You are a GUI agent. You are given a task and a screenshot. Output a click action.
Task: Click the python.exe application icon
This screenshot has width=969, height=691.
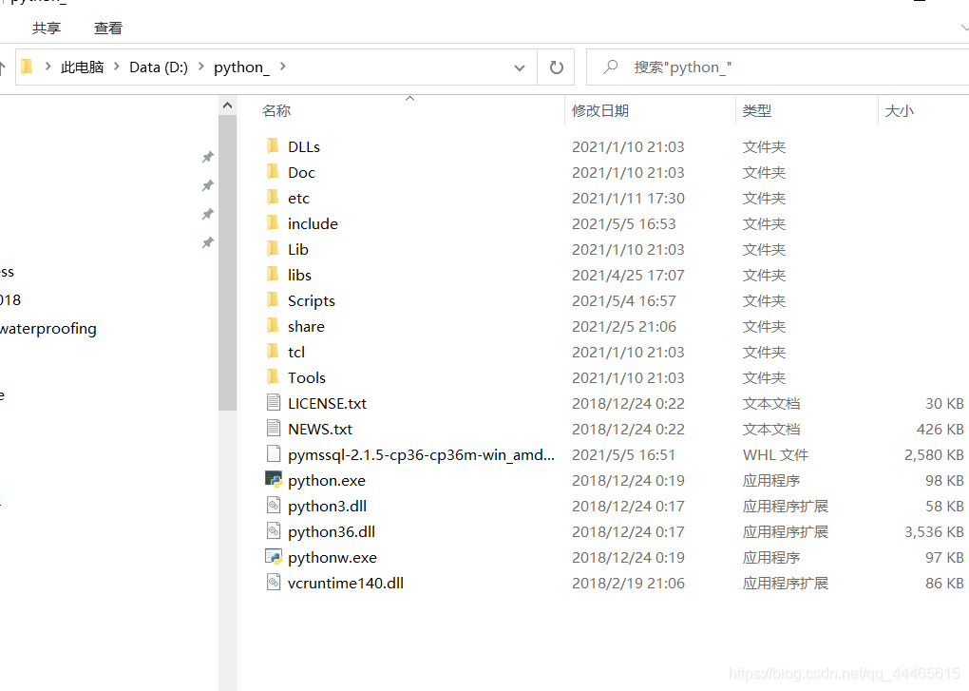(274, 480)
